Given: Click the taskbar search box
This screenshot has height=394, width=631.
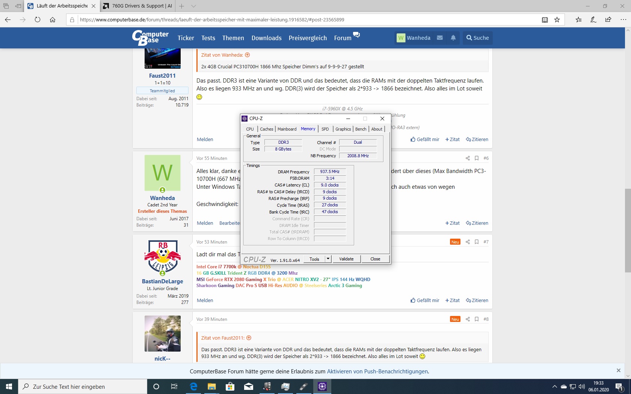Looking at the screenshot, I should coord(83,386).
